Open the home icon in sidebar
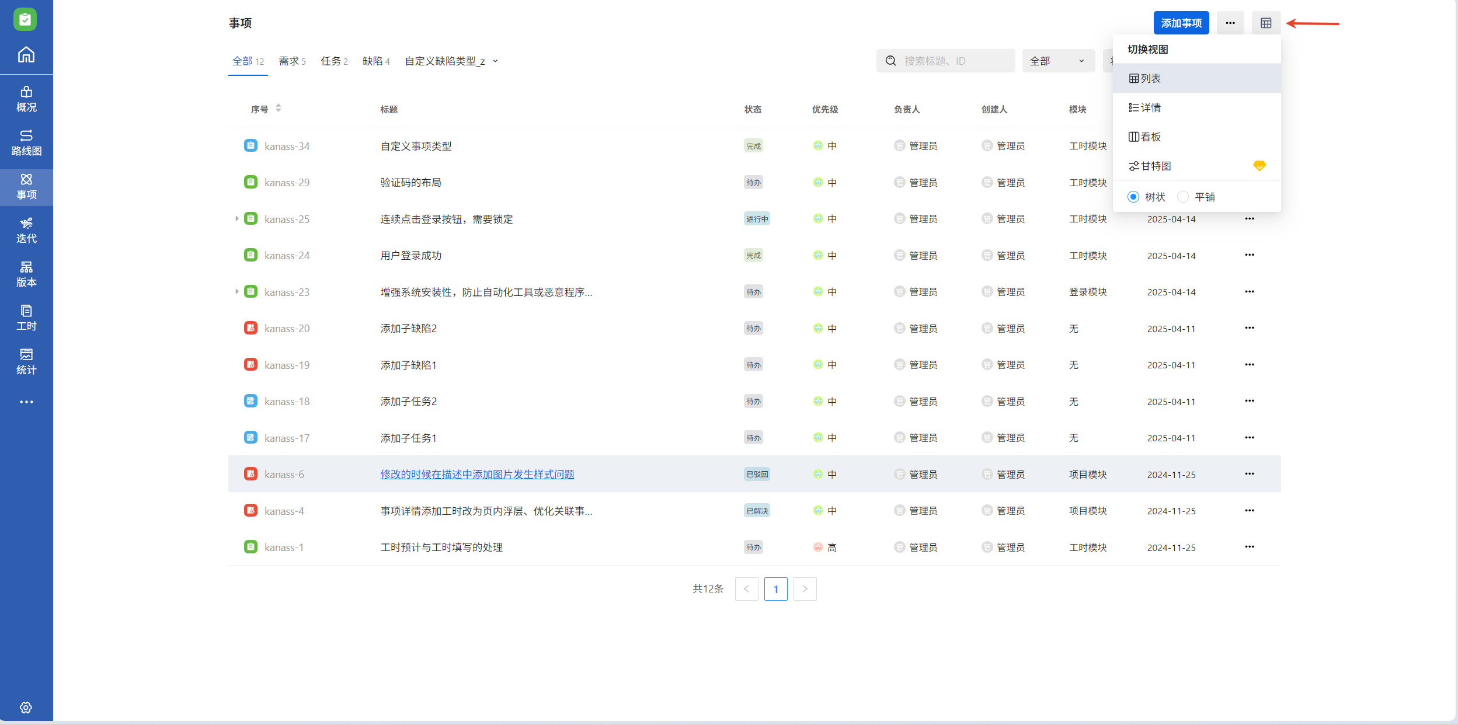Screen dimensions: 1458x725 [x=26, y=55]
